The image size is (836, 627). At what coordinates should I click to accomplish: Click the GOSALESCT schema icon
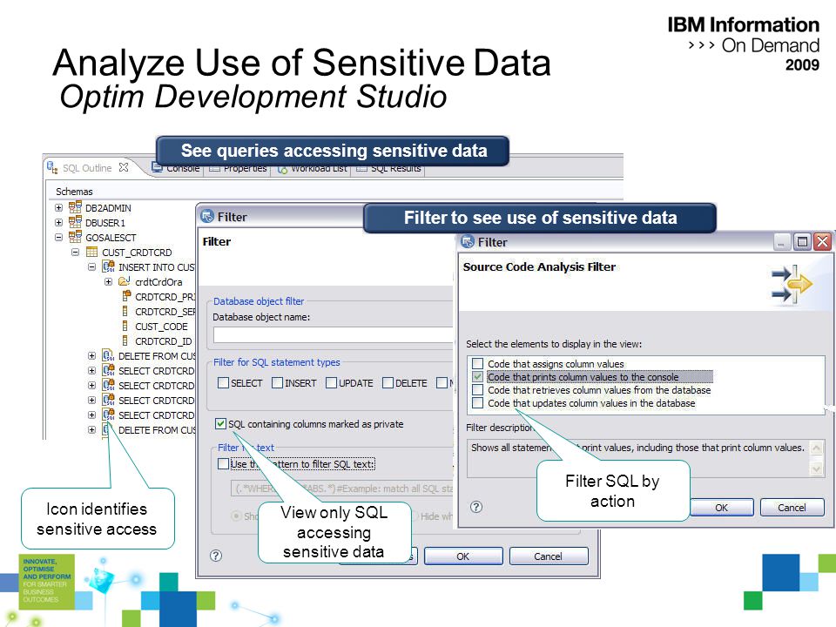[x=75, y=237]
